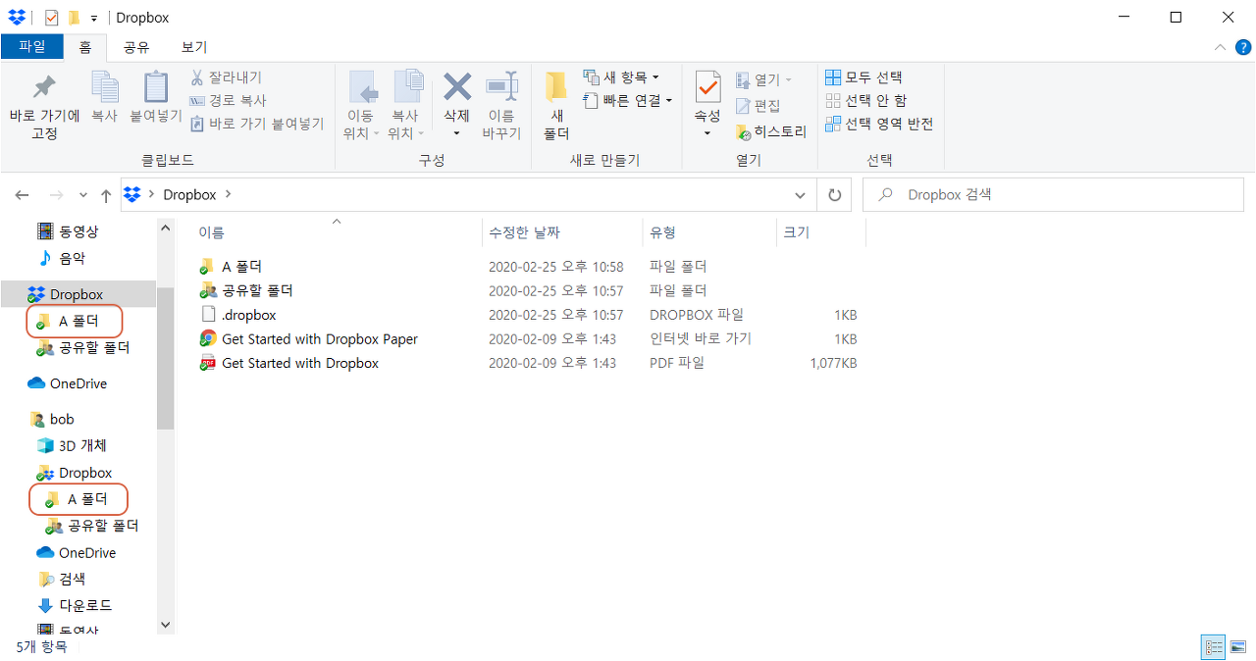The width and height of the screenshot is (1256, 661).
Task: Sort by the 수정한 날짜 column header
Action: (x=562, y=232)
